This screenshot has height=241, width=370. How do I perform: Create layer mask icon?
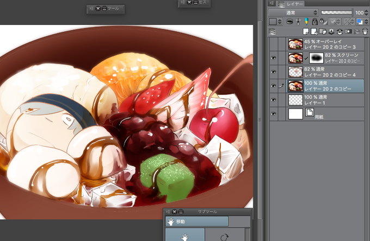[348, 31]
